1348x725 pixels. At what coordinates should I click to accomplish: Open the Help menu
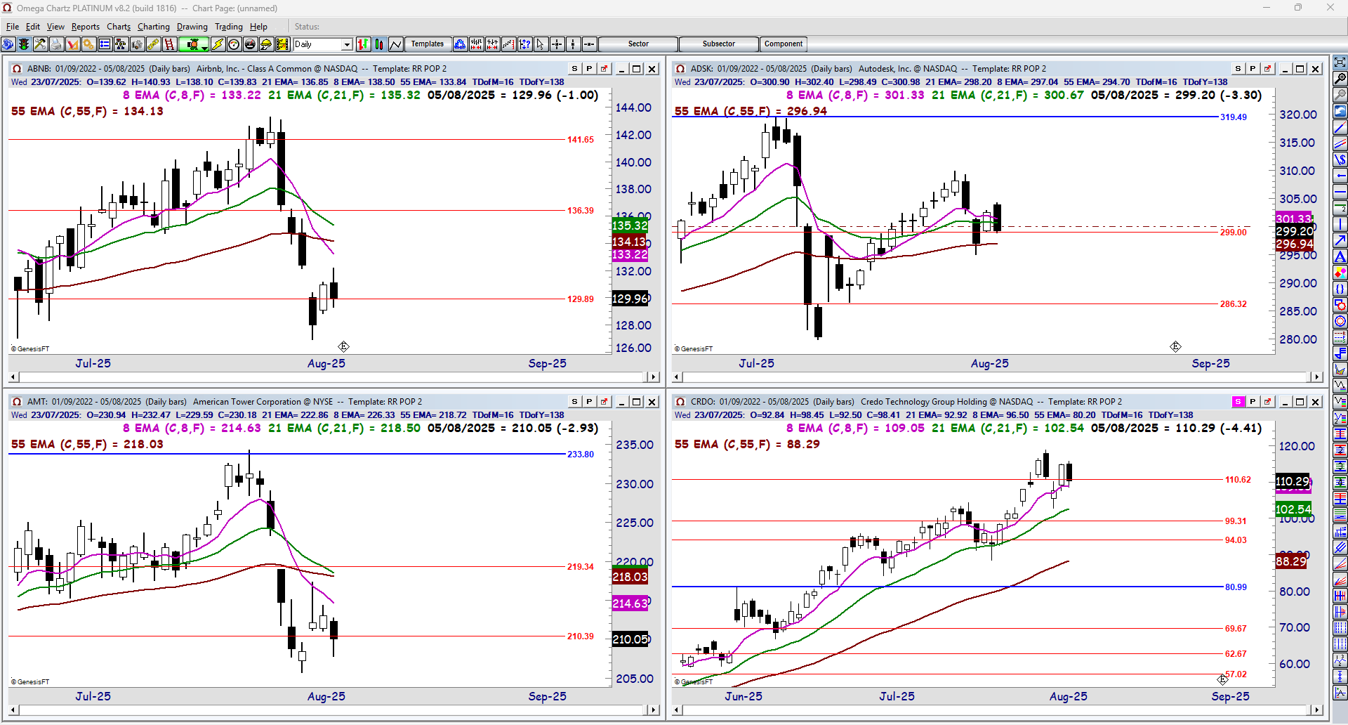pos(258,27)
